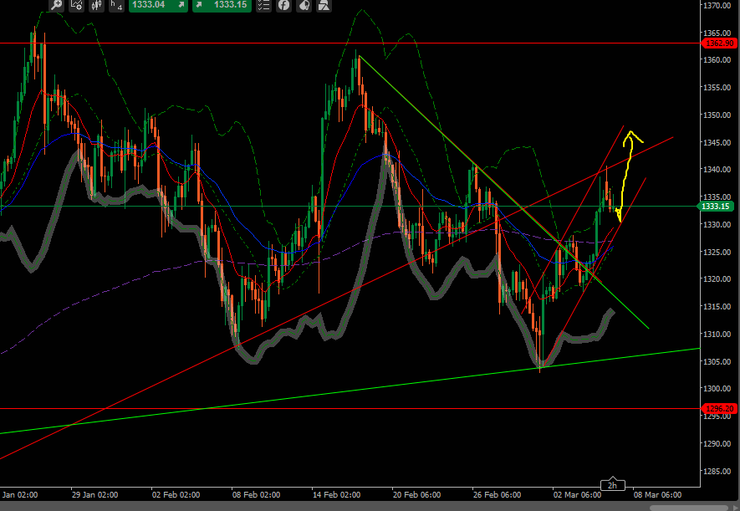740x511 pixels.
Task: Click the zoom in magnifier icon
Action: coord(56,5)
